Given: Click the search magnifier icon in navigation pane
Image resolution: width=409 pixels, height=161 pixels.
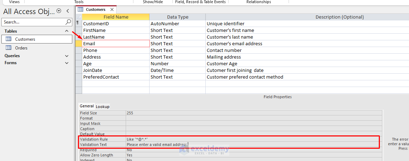Looking at the screenshot, I should coord(68,22).
